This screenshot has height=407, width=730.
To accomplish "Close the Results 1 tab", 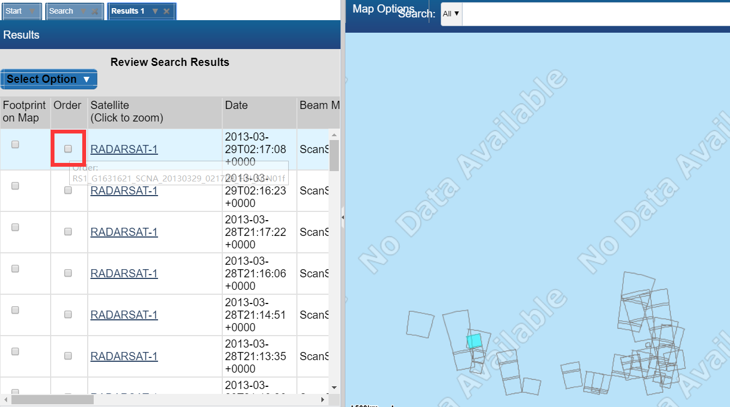I will pos(167,11).
